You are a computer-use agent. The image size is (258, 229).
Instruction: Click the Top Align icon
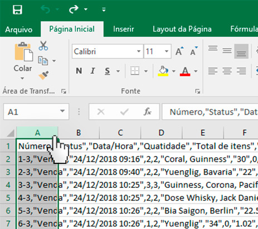(x=213, y=48)
